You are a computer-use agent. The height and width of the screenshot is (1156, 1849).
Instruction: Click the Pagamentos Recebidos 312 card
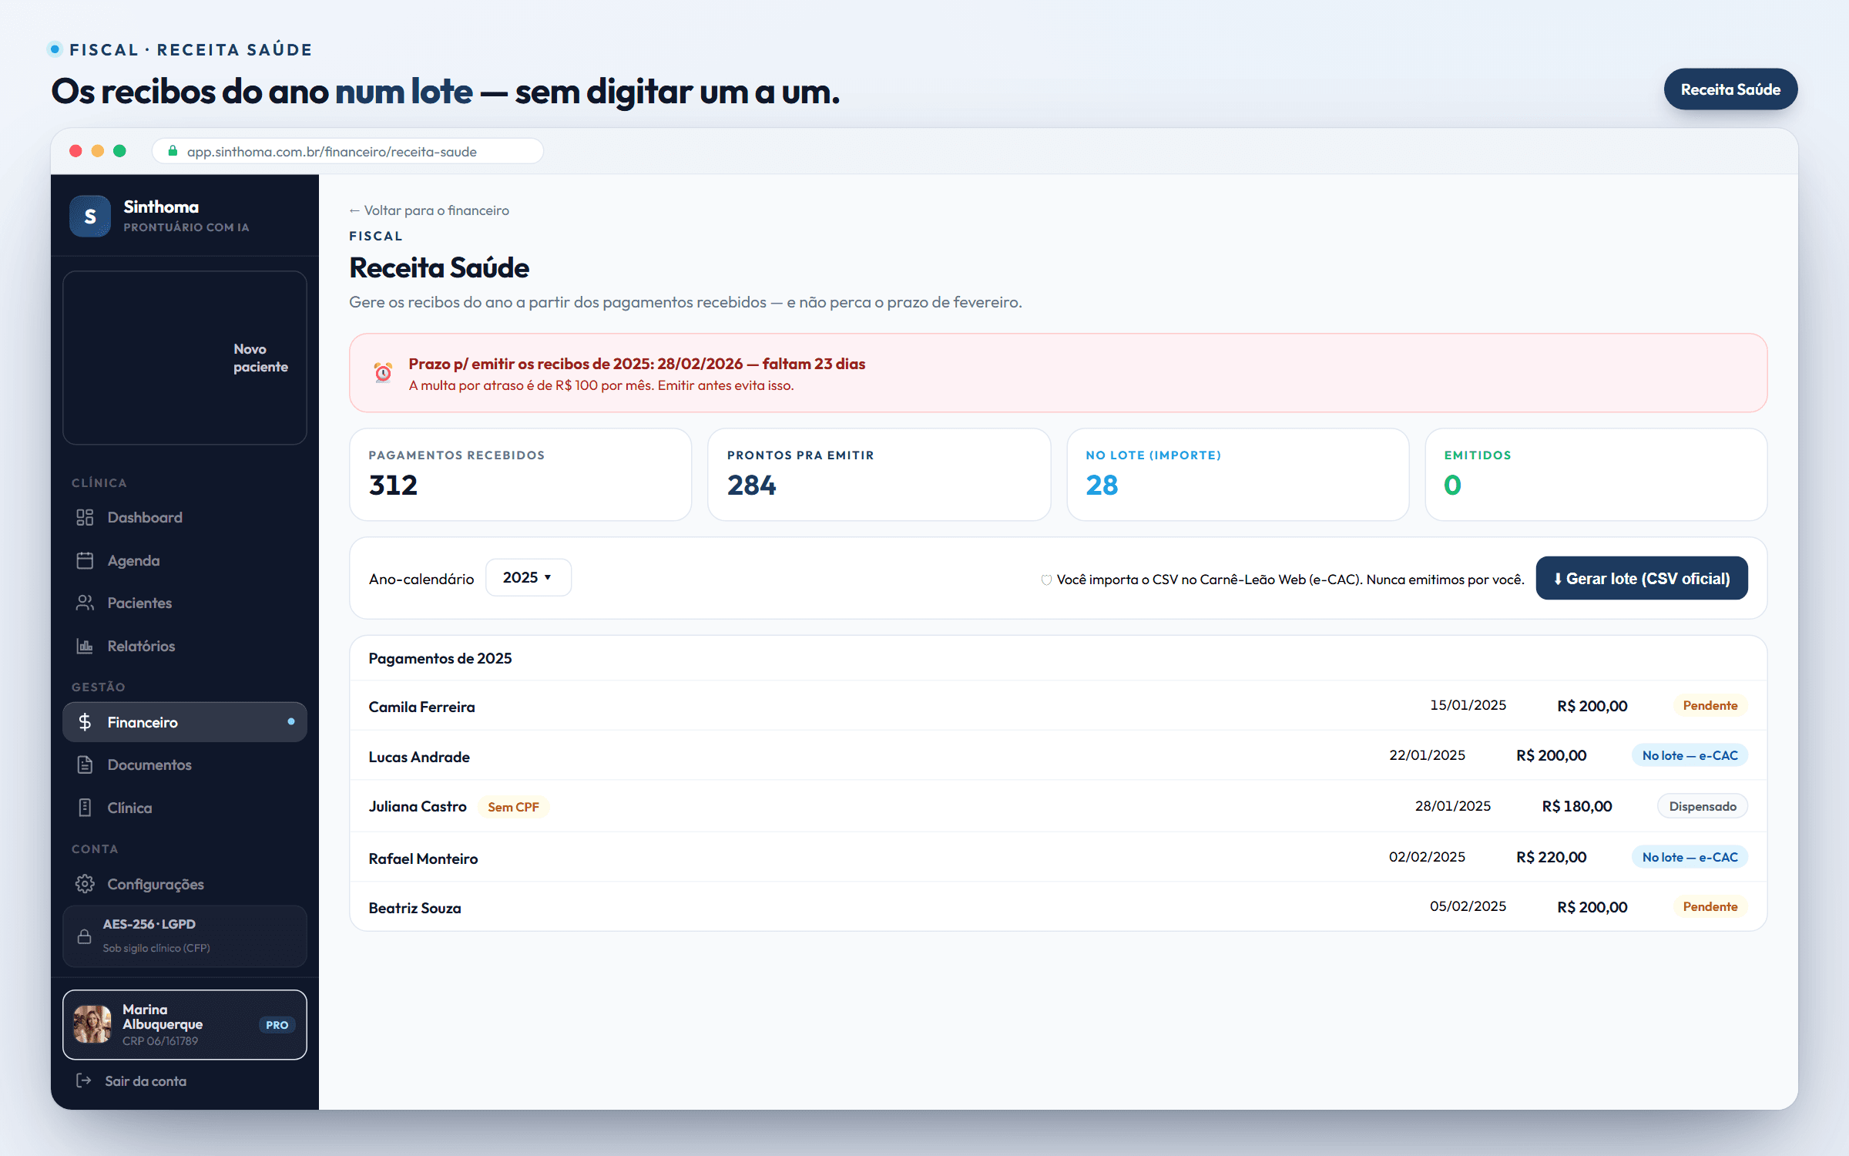click(x=521, y=475)
